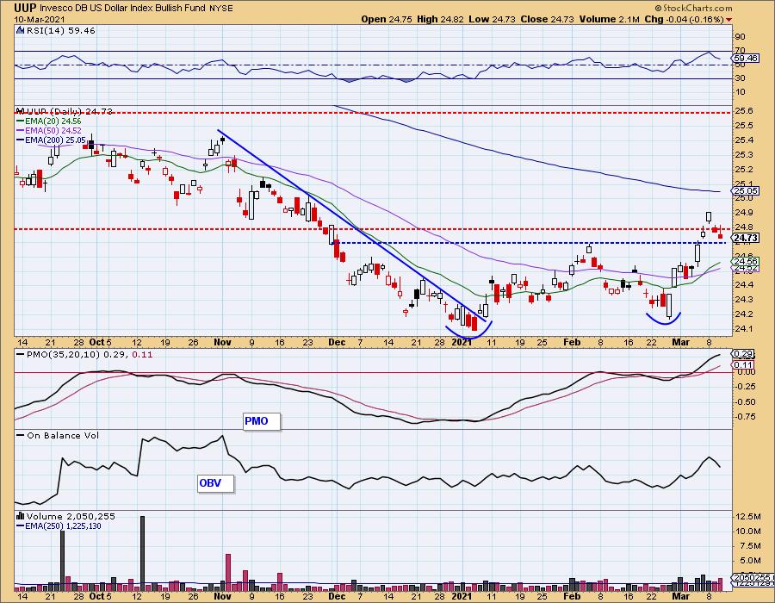Click the -0.75 PMO axis label
This screenshot has height=603, width=775.
click(746, 417)
